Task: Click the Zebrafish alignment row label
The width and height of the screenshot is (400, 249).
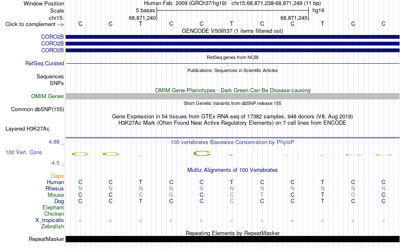Action: [x=53, y=227]
